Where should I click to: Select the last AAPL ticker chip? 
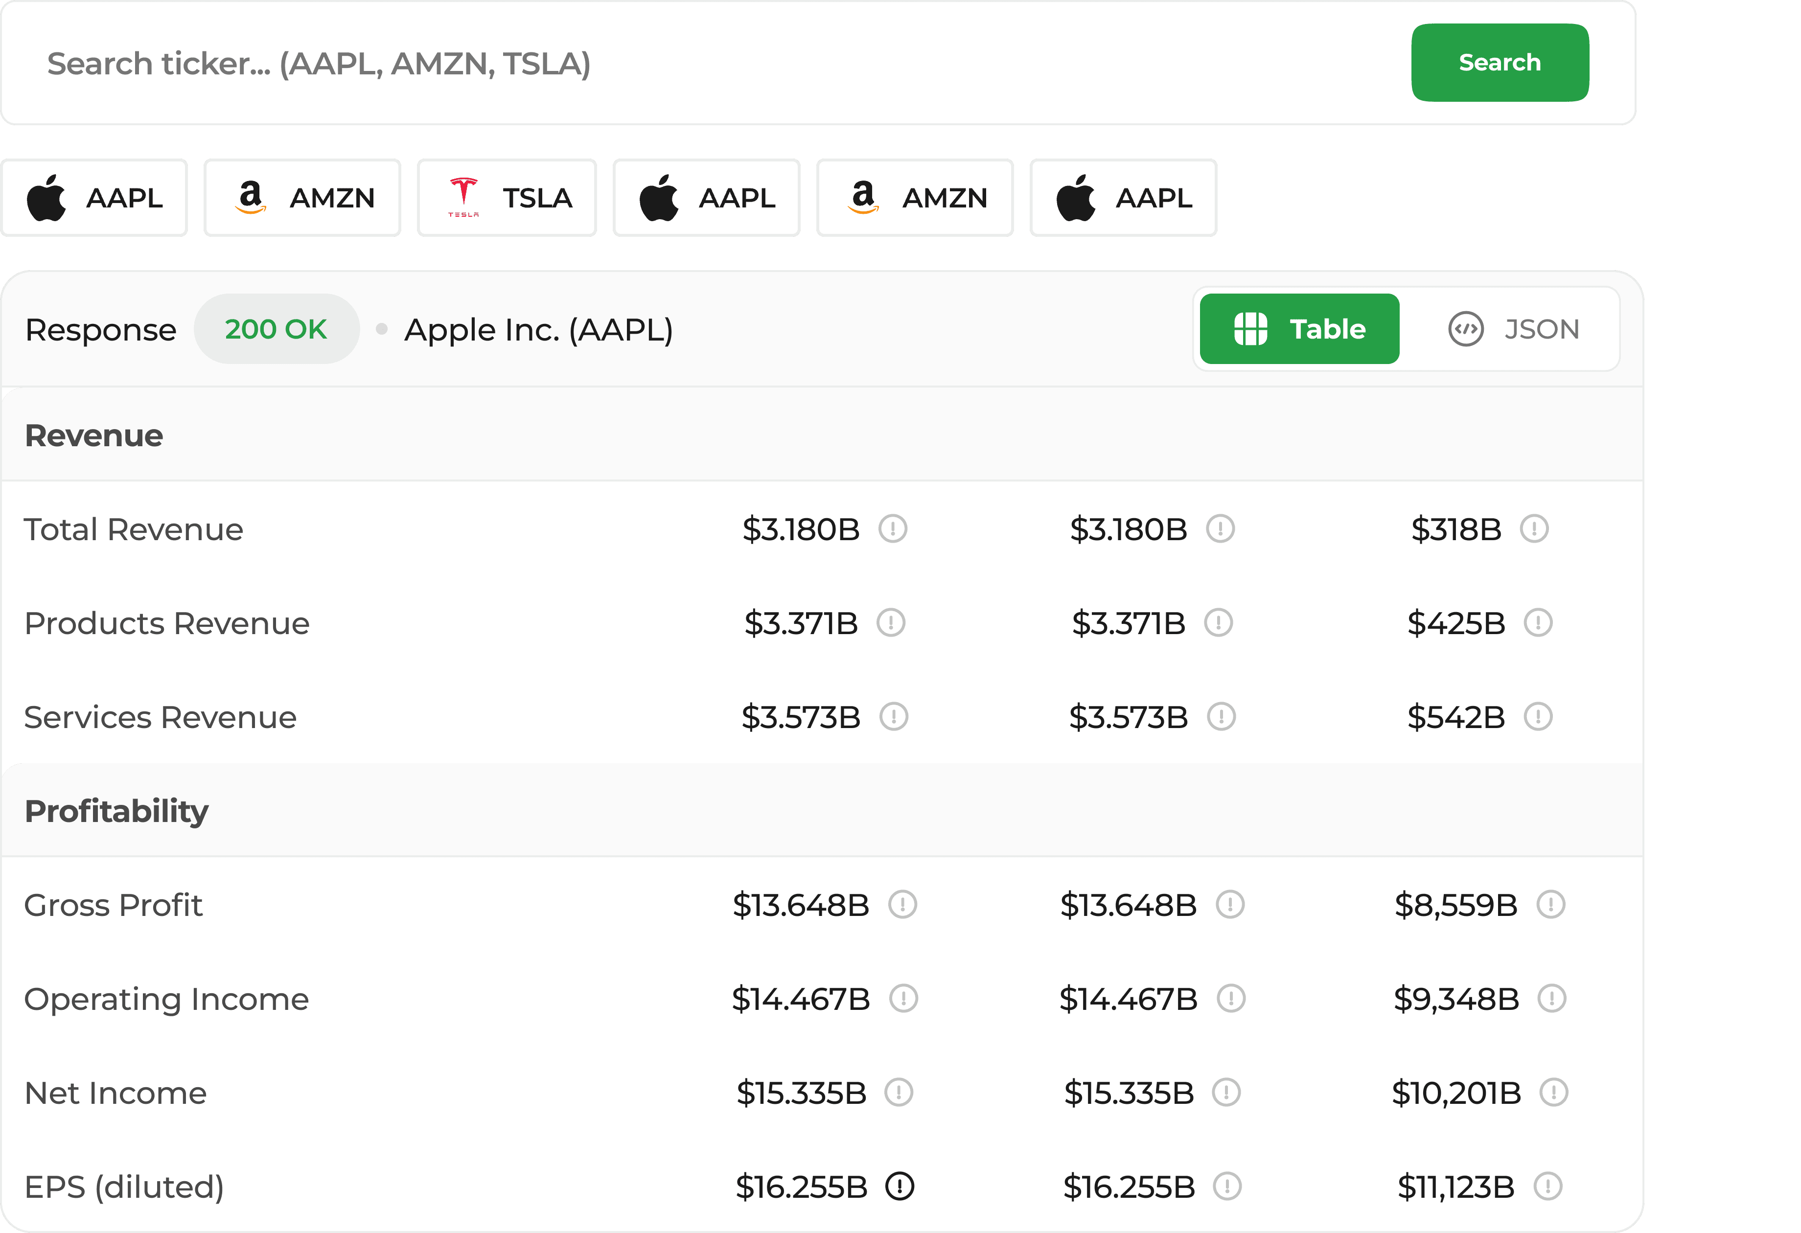tap(1123, 198)
